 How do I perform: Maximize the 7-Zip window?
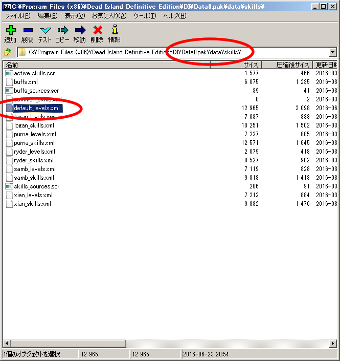324,7
